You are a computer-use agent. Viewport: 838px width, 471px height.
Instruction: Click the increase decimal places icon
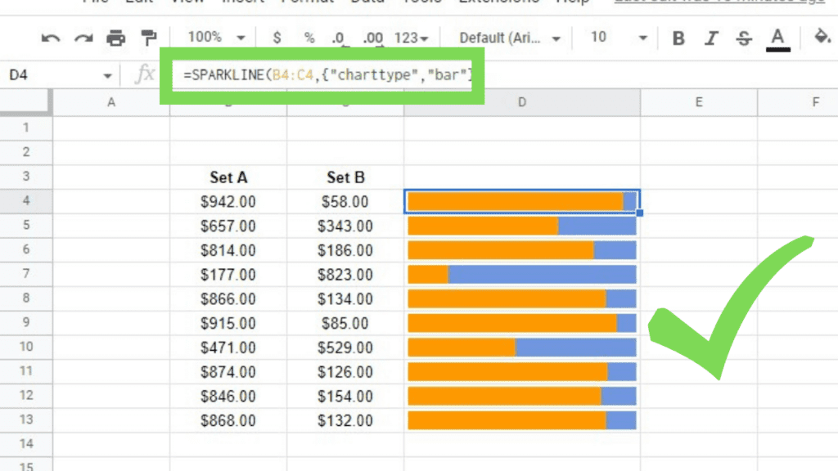(x=372, y=38)
